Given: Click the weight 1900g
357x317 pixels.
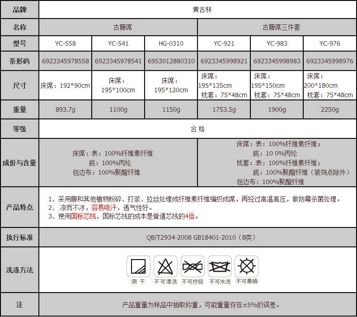Looking at the screenshot, I should coord(277,109).
